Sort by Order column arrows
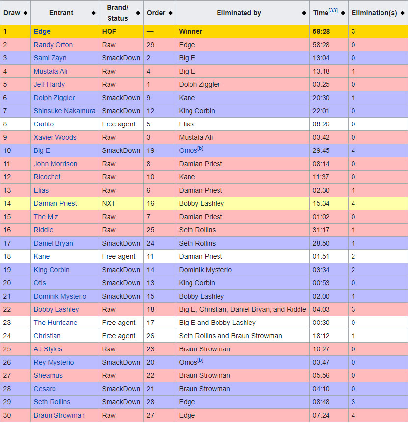Screen dimensions: 408x423 170,13
